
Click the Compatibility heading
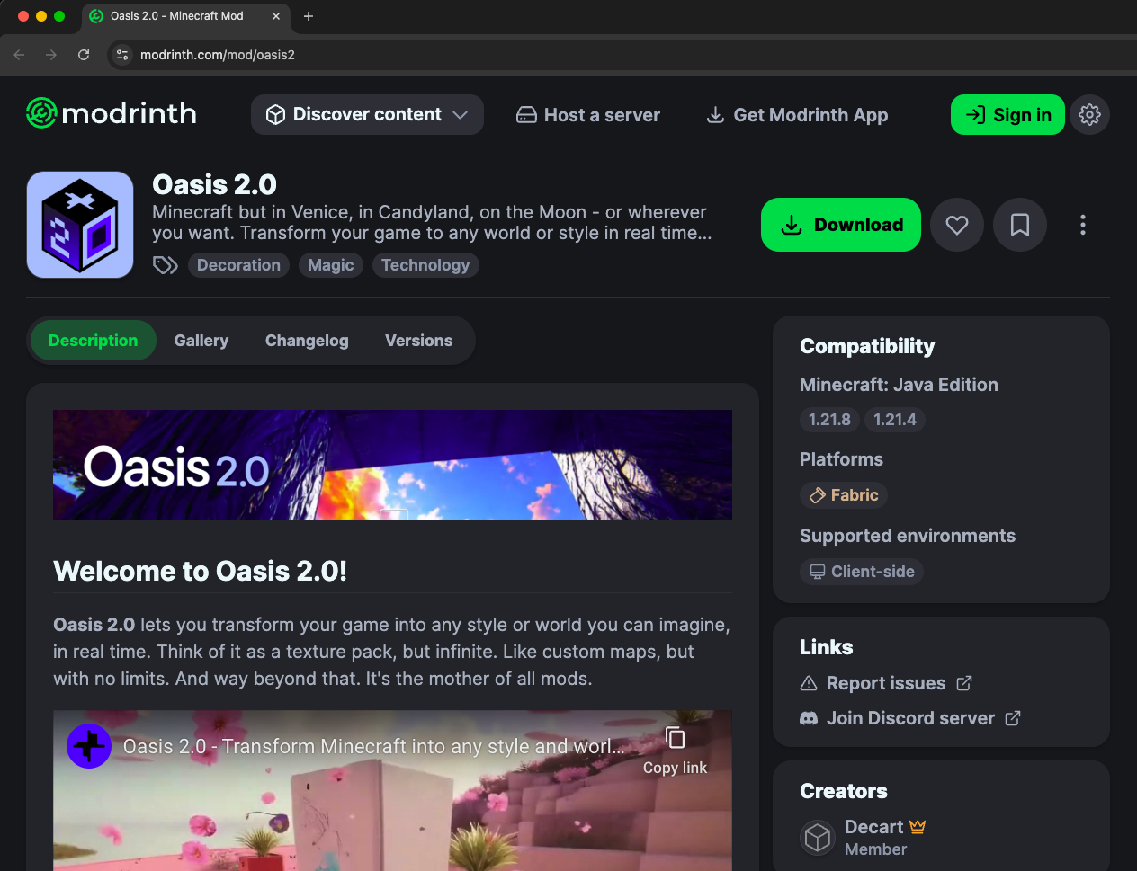867,346
